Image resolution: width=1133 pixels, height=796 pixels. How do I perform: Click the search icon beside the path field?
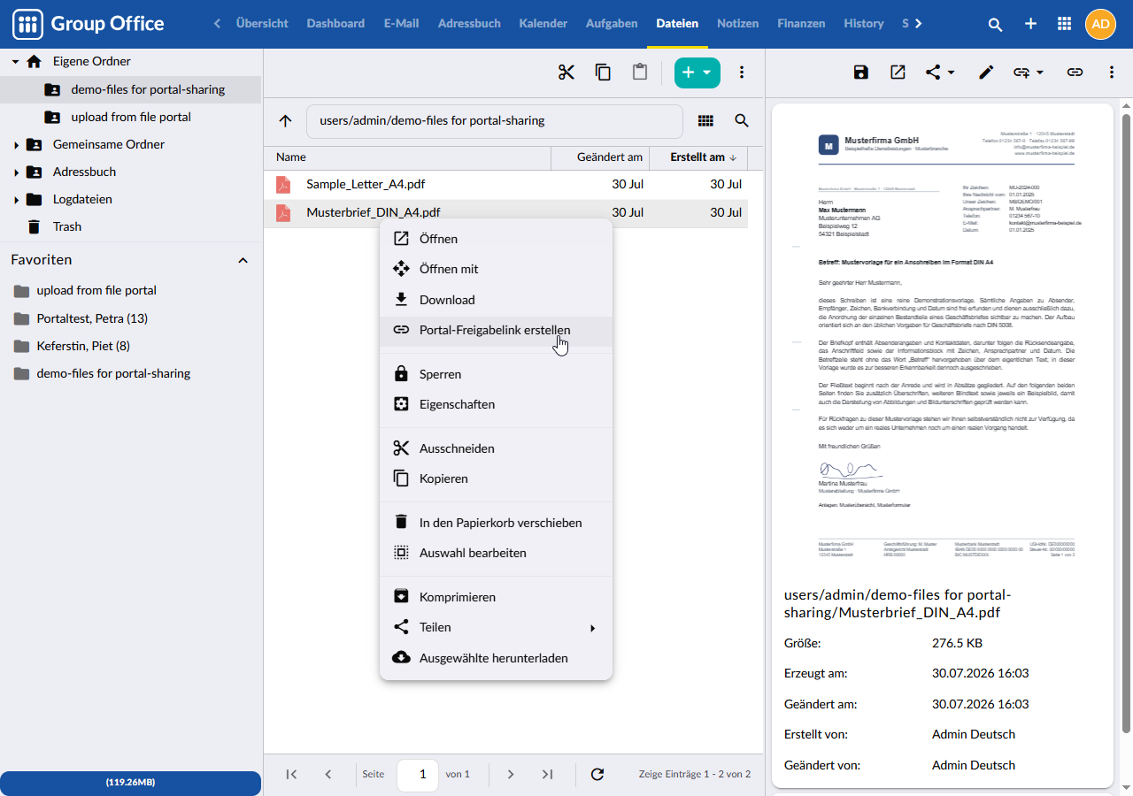(742, 121)
